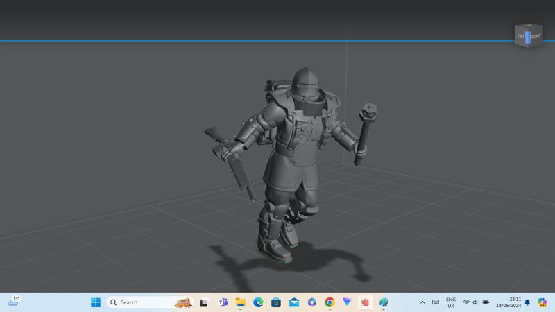
Task: Launch Microsoft Edge from the taskbar
Action: click(x=258, y=302)
